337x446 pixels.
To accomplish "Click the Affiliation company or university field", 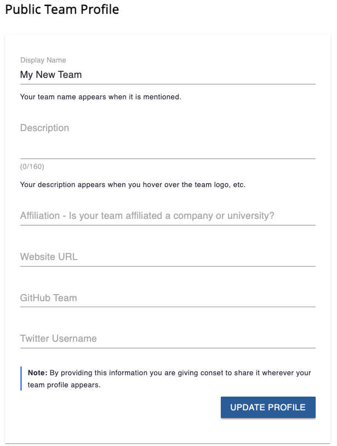I will (167, 216).
